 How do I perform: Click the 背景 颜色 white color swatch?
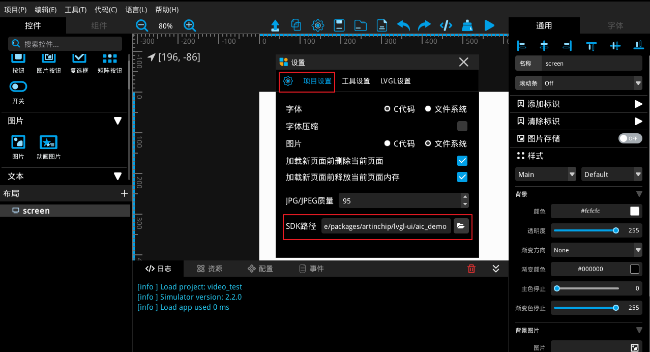pos(634,211)
